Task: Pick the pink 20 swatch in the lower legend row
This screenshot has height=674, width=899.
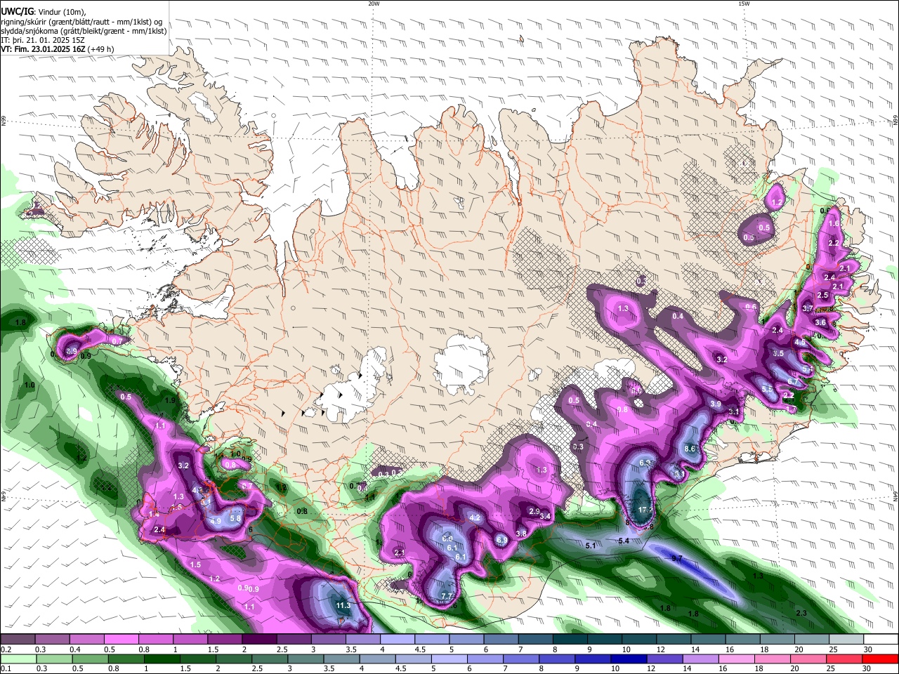Action: coord(808,659)
